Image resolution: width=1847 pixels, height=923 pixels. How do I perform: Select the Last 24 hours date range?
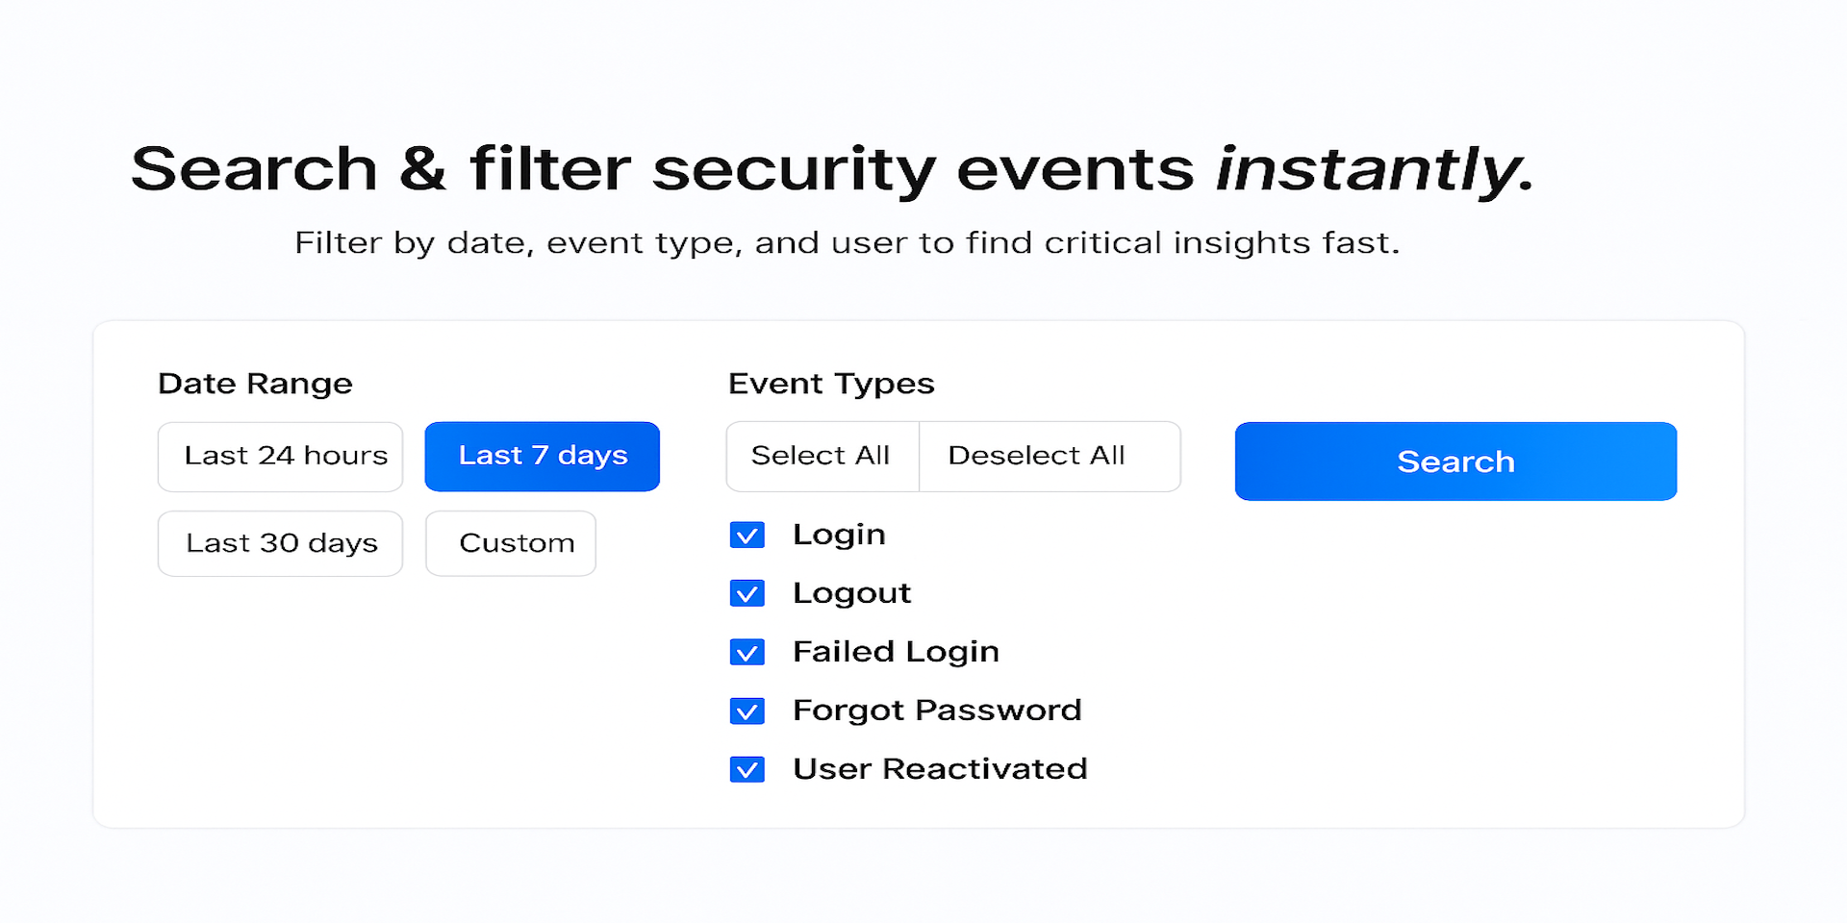pos(280,457)
